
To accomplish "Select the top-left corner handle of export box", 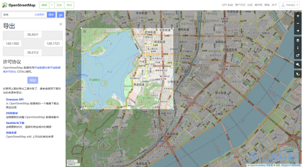I will pos(81,28).
